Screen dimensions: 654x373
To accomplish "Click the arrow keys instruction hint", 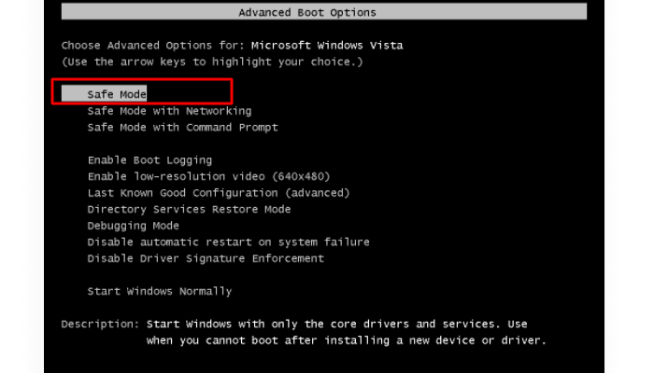I will pos(212,62).
